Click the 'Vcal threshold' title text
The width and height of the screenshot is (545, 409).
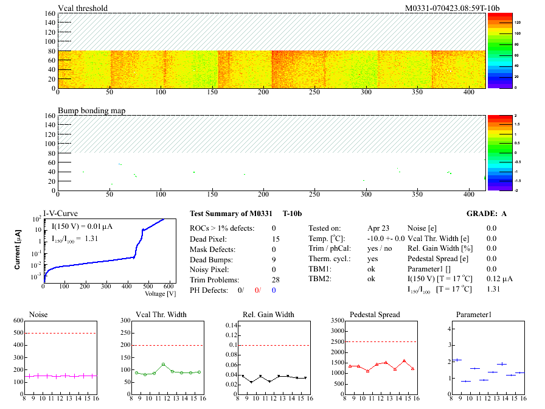pos(83,8)
